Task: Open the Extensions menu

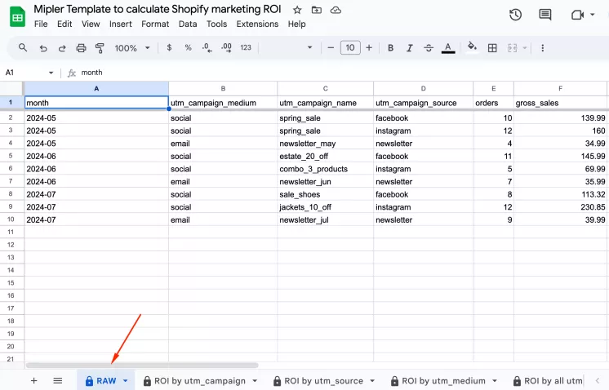Action: click(257, 24)
